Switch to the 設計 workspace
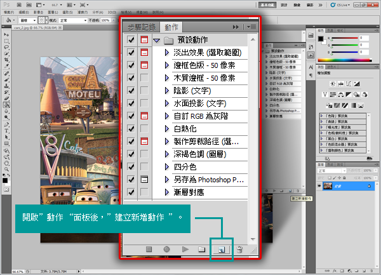 pos(284,5)
